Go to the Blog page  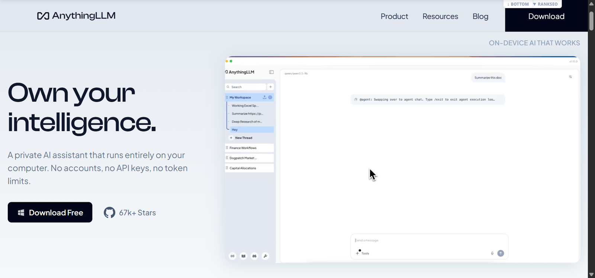click(480, 16)
